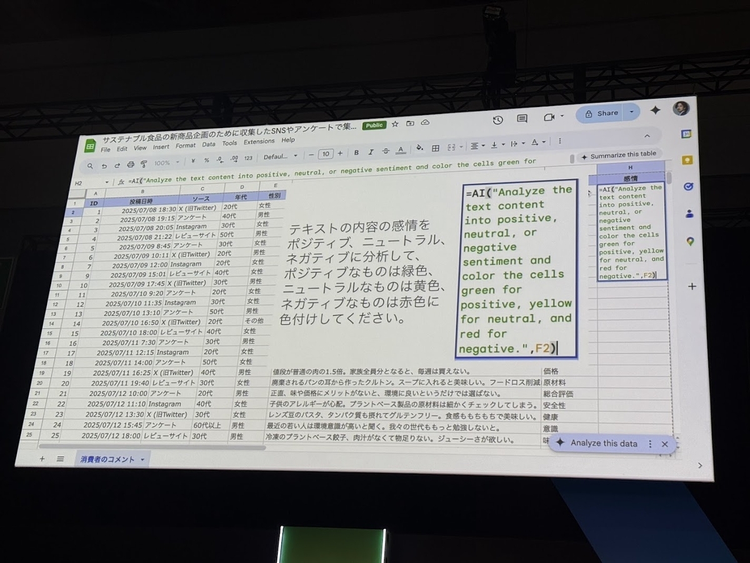750x563 pixels.
Task: Open the Name box H2 dropdown
Action: (x=108, y=183)
